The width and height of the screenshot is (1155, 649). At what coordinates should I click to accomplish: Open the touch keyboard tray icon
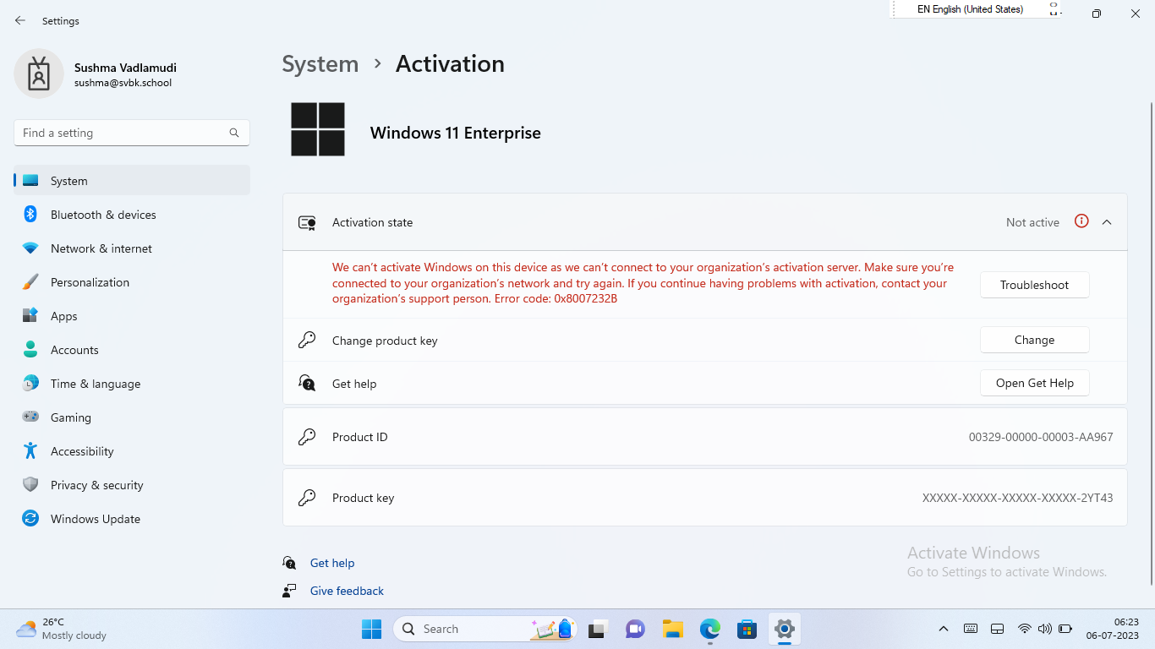point(971,629)
